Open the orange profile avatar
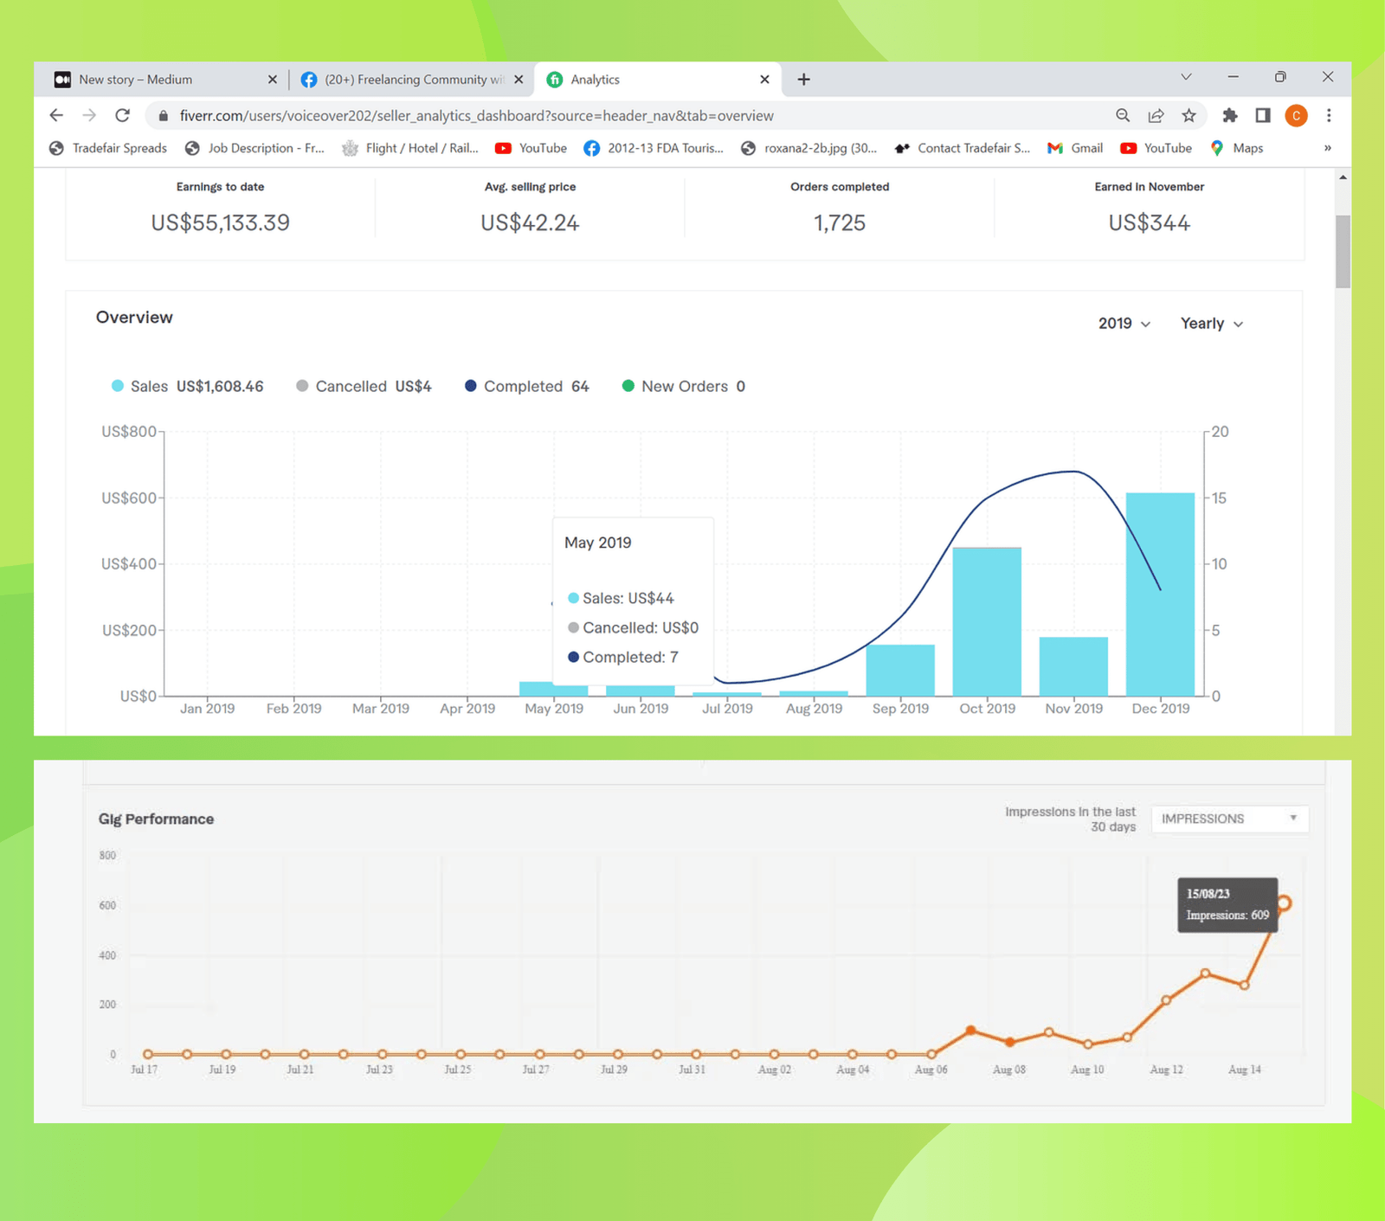 click(1296, 115)
